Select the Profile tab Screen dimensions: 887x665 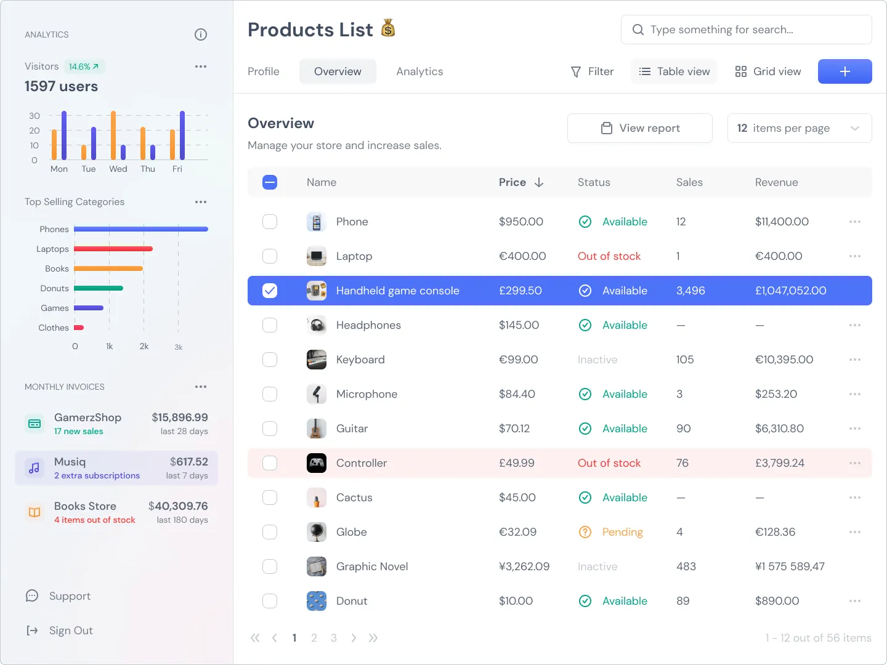[x=263, y=71]
